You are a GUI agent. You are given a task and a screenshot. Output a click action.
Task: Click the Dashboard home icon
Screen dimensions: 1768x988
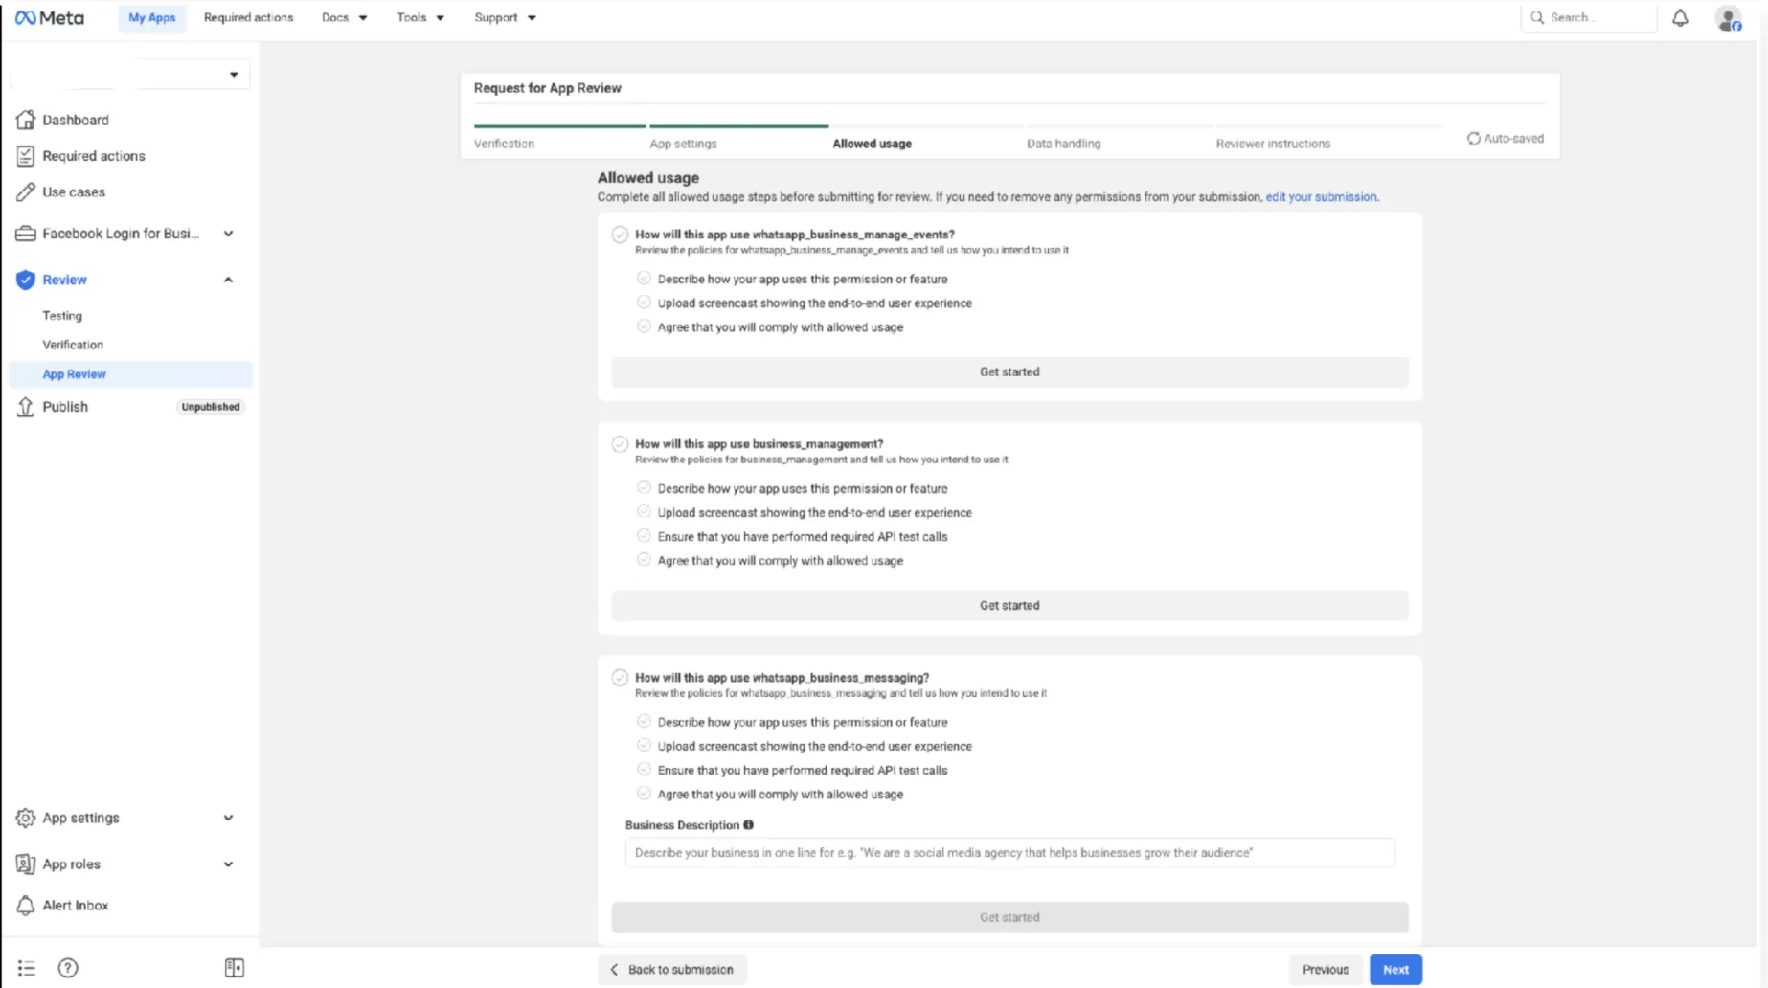(26, 120)
